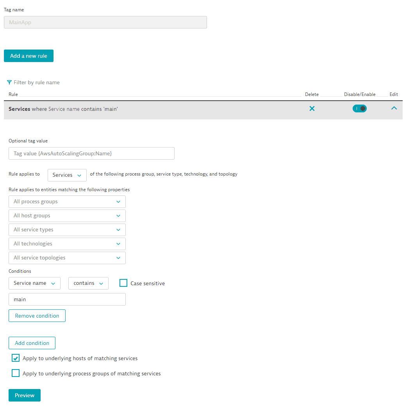Open the All service topologies dropdown
The width and height of the screenshot is (405, 414).
pos(67,258)
